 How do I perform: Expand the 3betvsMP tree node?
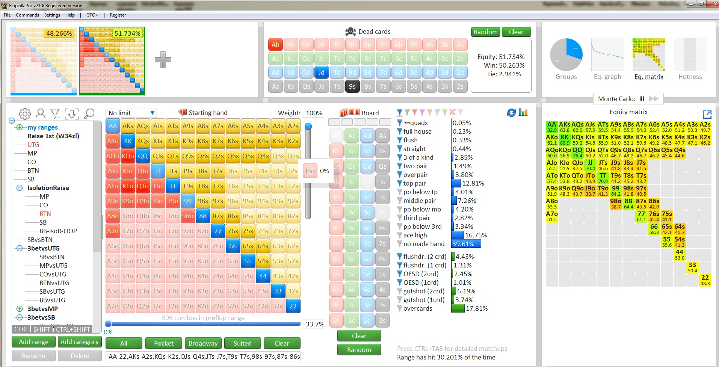[20, 309]
